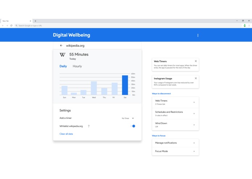Switch to the Daily tab

click(x=63, y=66)
